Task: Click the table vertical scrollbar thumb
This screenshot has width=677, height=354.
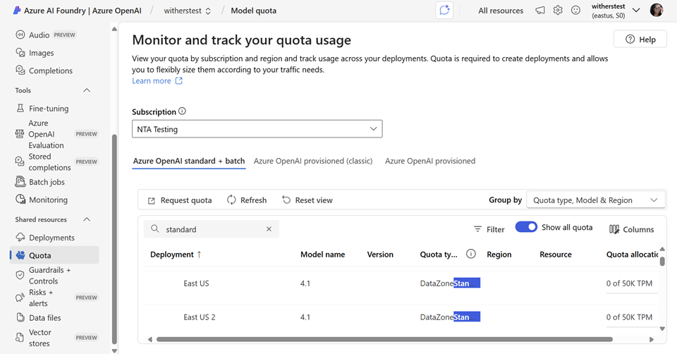Action: click(x=662, y=261)
